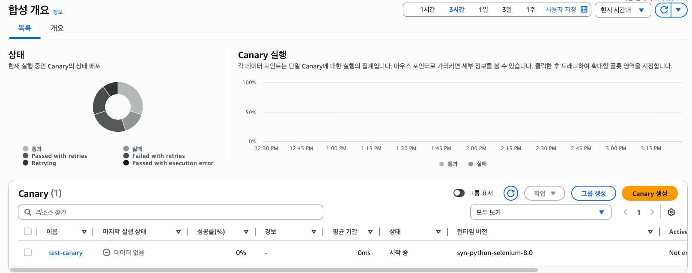The width and height of the screenshot is (692, 273).
Task: Go to the previous page arrow
Action: 626,212
